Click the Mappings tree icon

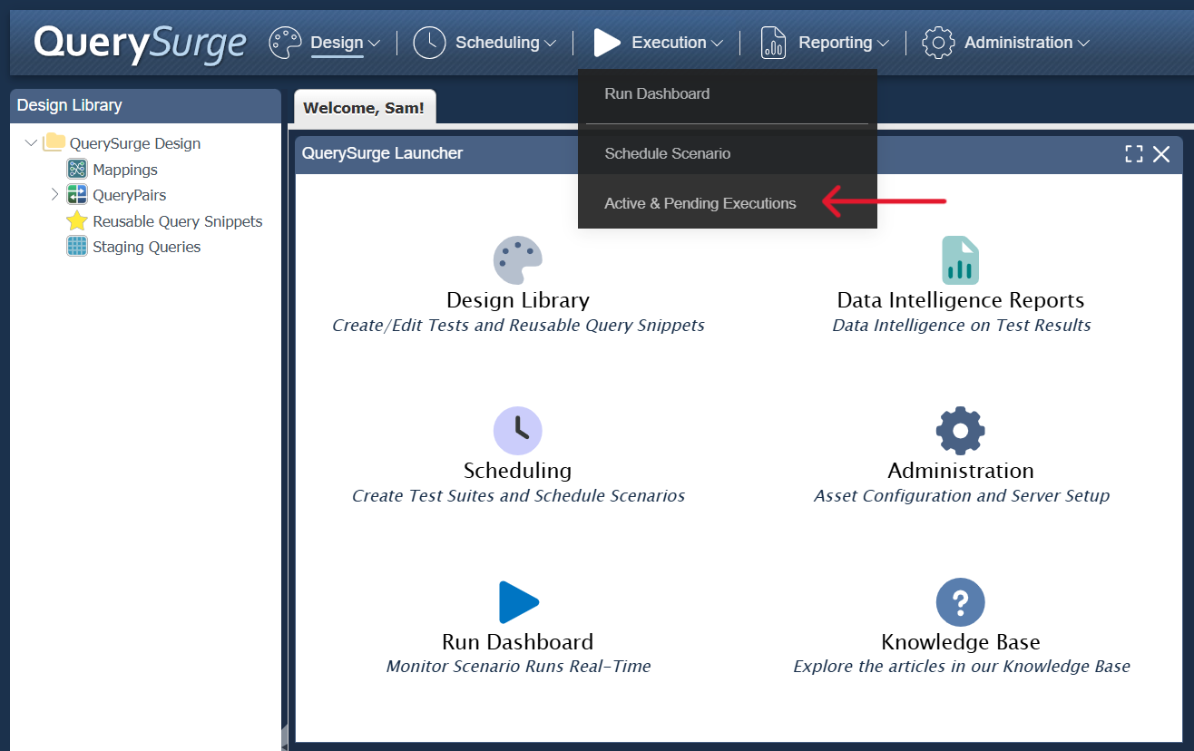tap(77, 170)
